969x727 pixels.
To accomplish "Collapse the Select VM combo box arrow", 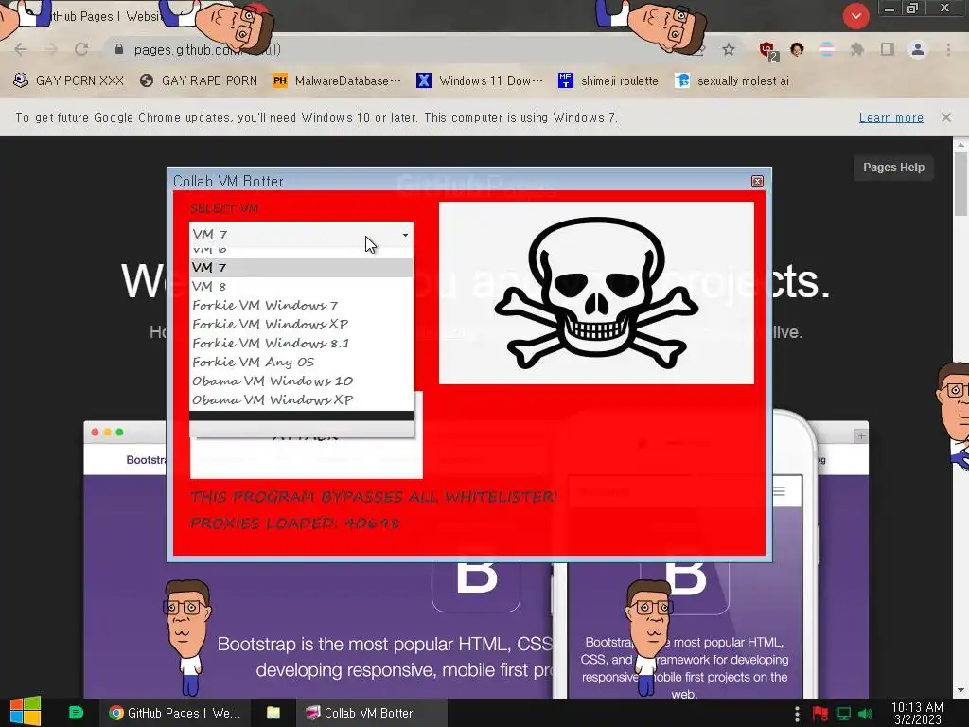I will (405, 235).
